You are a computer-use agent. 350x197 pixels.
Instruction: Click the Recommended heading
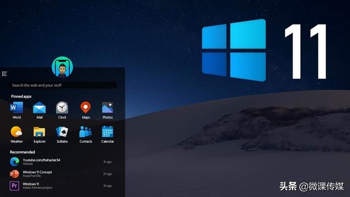22,152
